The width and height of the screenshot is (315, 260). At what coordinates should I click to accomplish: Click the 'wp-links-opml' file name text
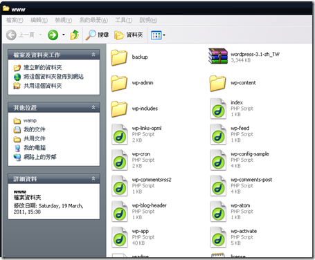click(147, 128)
